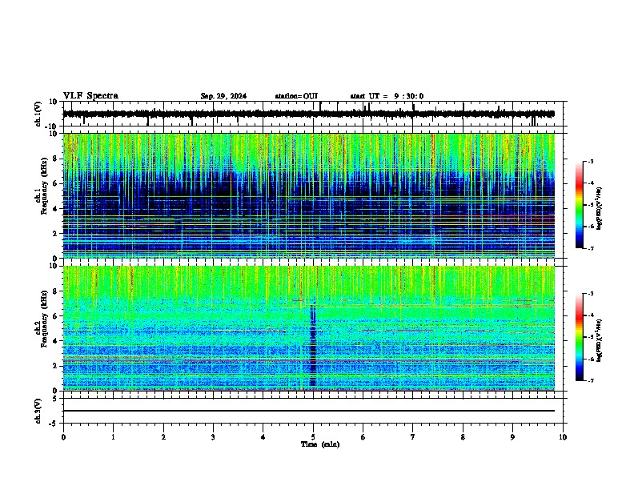Click the ch.2 colorbar "log(PSD)" label

[x=599, y=340]
